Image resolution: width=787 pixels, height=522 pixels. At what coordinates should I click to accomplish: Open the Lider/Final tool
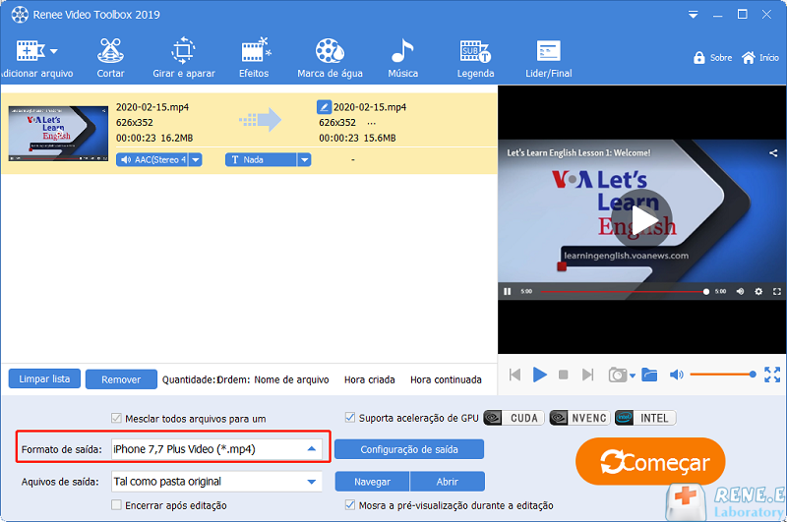[x=549, y=59]
